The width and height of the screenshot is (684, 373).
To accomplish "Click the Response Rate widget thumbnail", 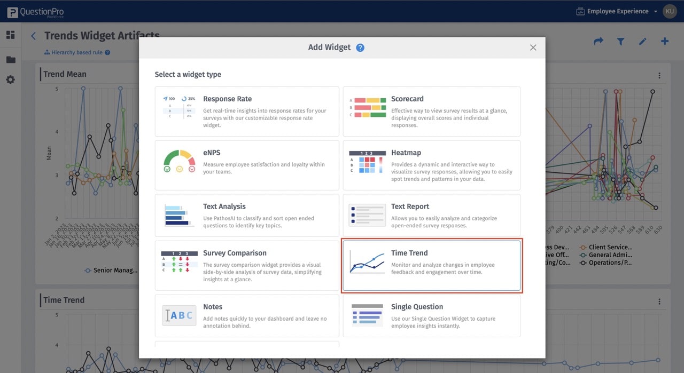I will [x=179, y=109].
